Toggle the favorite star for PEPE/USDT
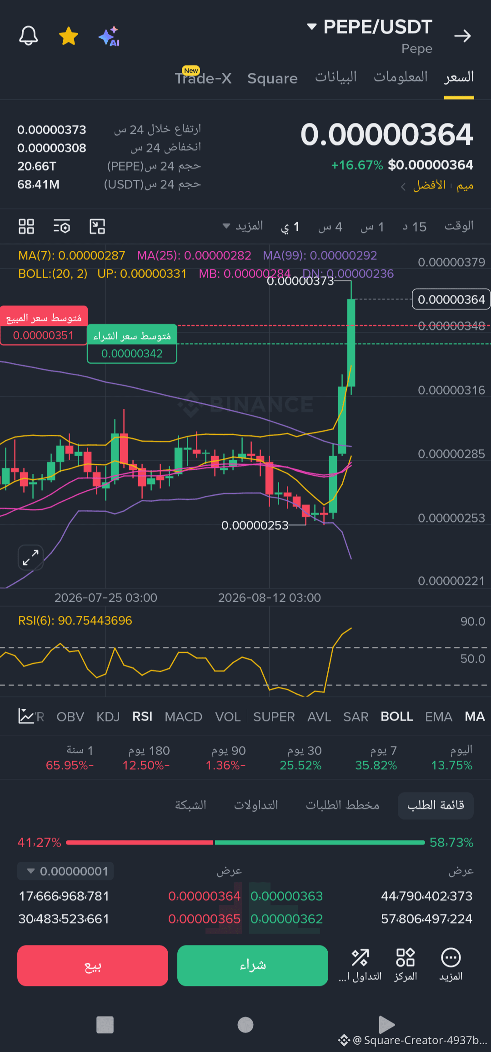491x1052 pixels. [69, 36]
